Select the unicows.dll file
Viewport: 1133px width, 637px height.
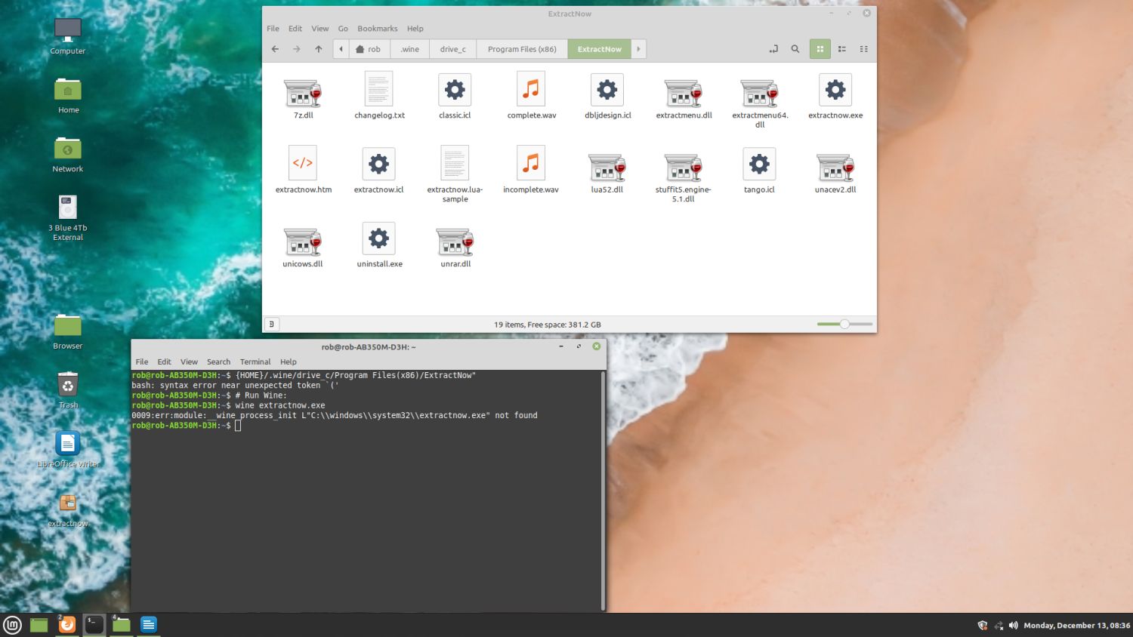(x=303, y=242)
